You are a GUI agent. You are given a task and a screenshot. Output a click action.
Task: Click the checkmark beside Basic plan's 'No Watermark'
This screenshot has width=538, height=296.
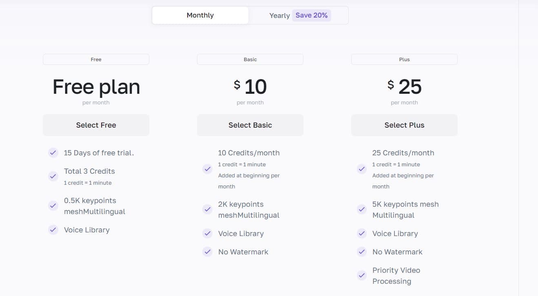coord(207,252)
